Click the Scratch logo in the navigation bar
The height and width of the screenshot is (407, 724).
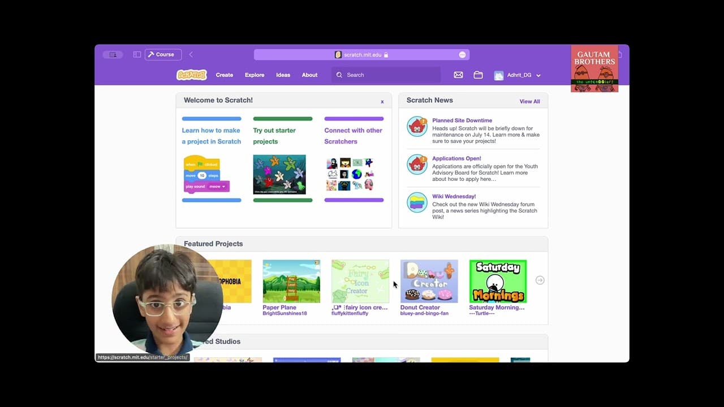192,75
